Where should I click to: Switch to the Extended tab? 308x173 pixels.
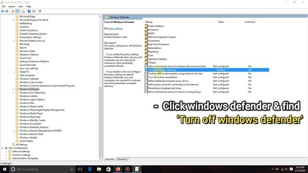coord(110,159)
